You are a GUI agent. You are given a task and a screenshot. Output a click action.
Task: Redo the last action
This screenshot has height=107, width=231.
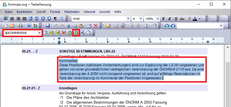(62, 26)
